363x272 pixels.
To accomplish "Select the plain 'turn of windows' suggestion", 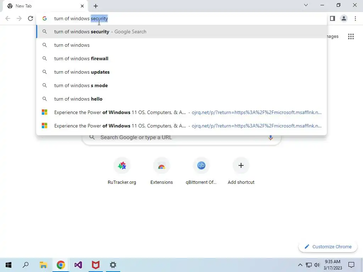I will click(181, 45).
